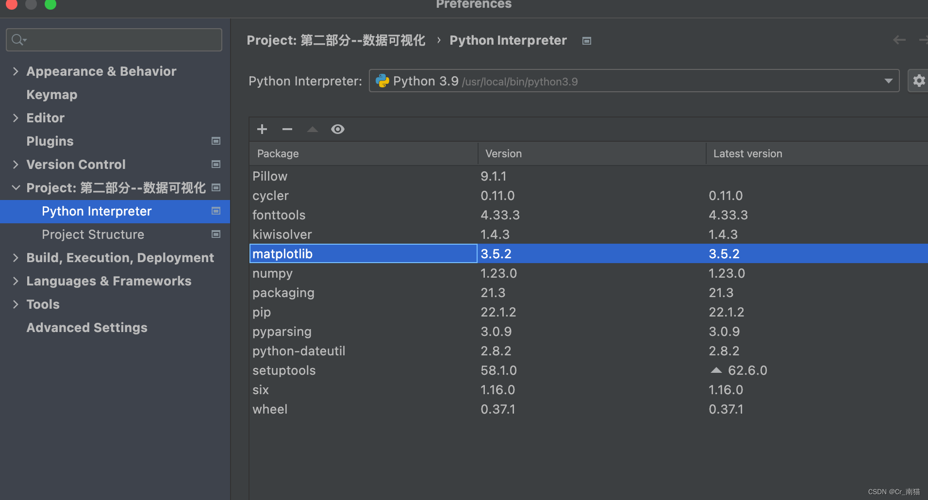The width and height of the screenshot is (928, 500).
Task: Sort by the Version column header
Action: [592, 153]
